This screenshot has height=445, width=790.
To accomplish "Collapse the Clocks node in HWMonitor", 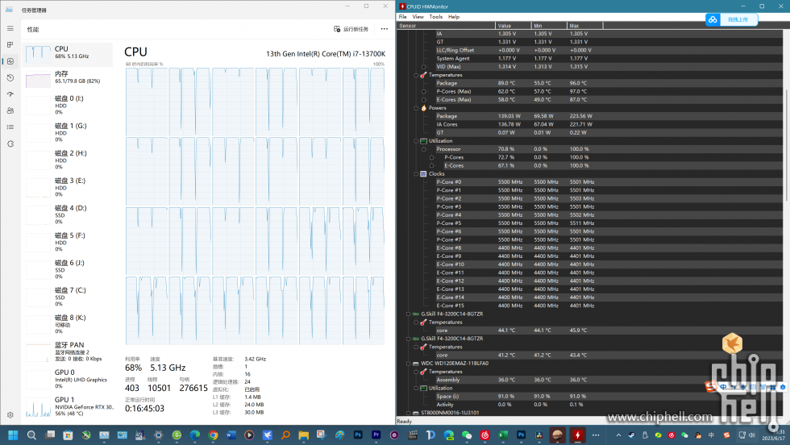I will click(416, 174).
